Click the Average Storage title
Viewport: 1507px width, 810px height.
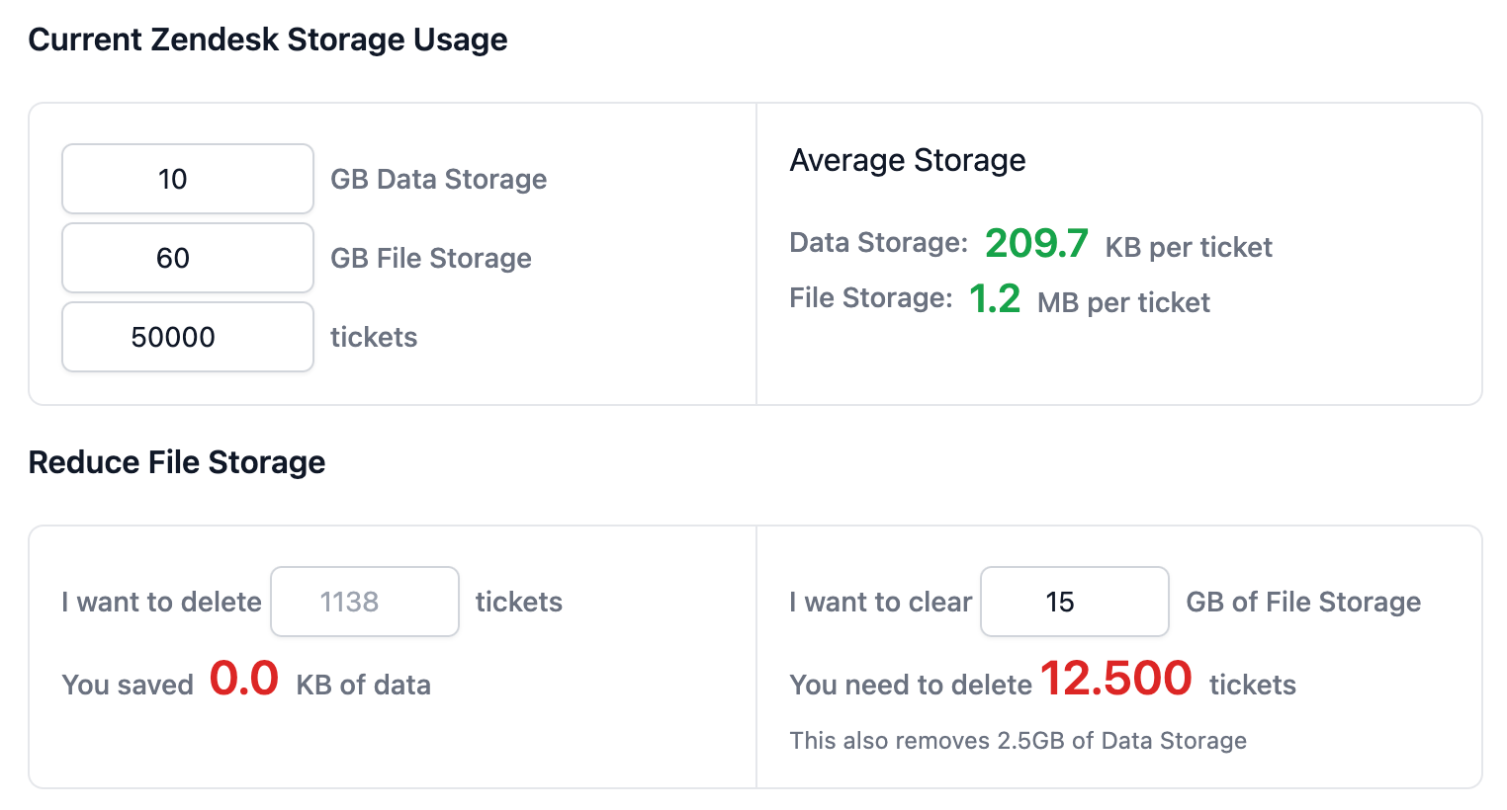(908, 160)
